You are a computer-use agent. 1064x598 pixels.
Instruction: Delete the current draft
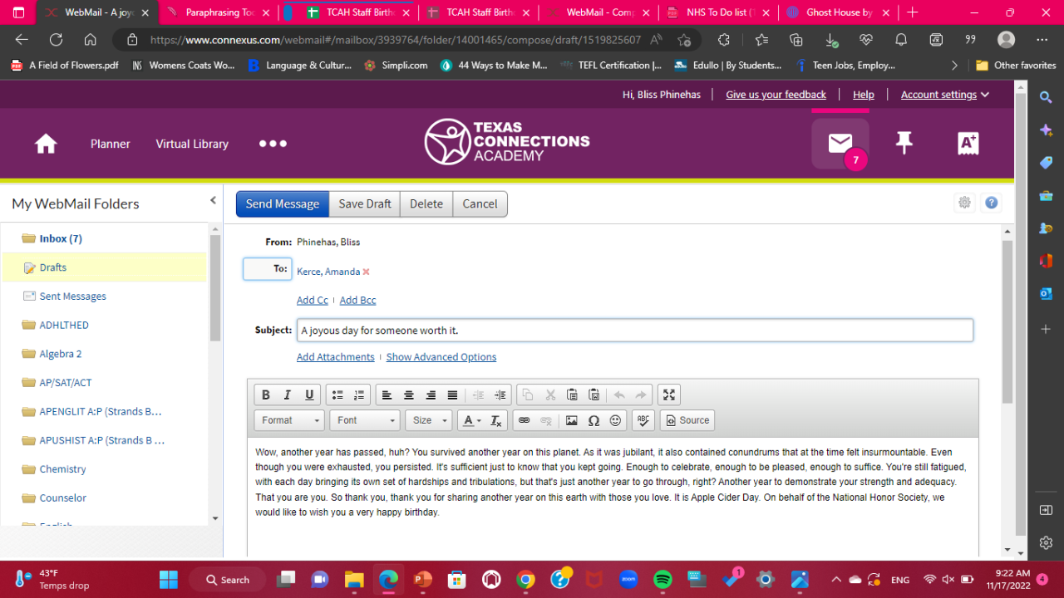tap(426, 203)
